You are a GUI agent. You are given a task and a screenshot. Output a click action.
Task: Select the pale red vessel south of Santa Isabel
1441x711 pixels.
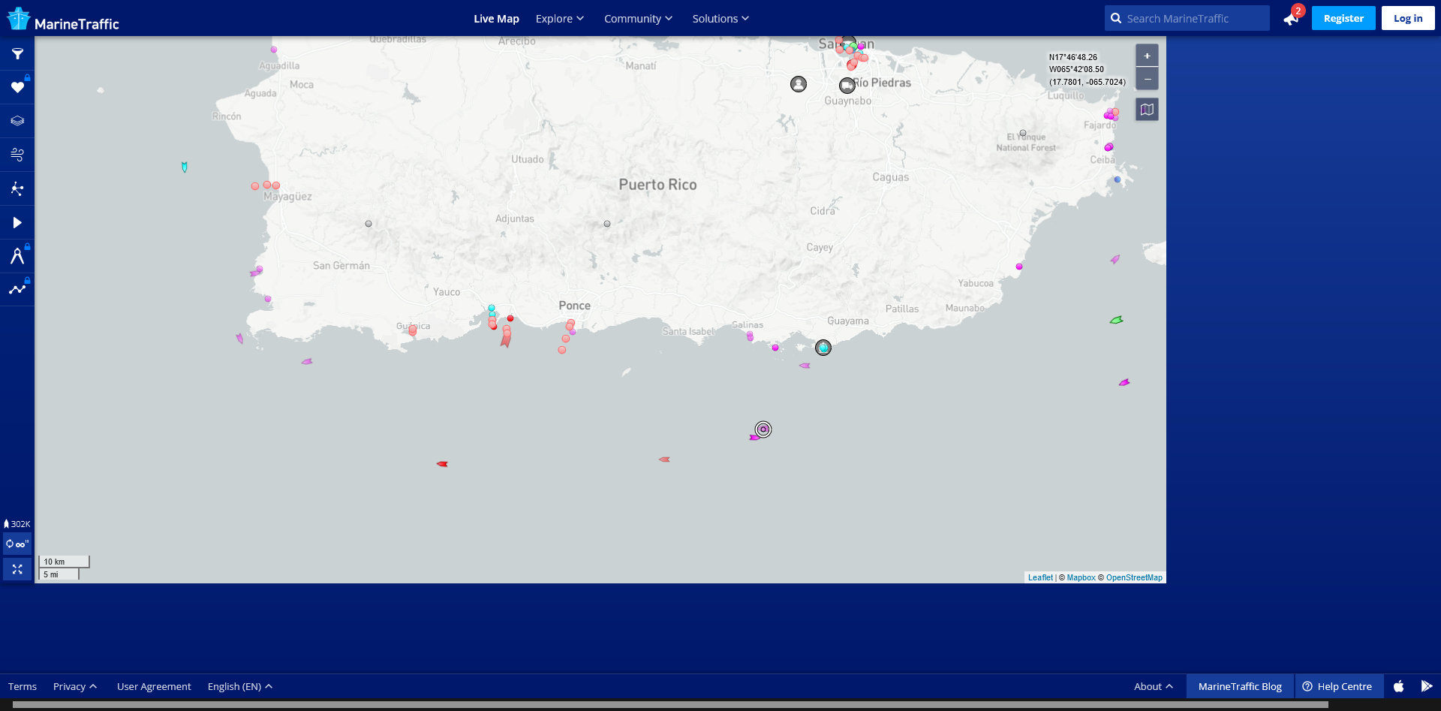[664, 459]
